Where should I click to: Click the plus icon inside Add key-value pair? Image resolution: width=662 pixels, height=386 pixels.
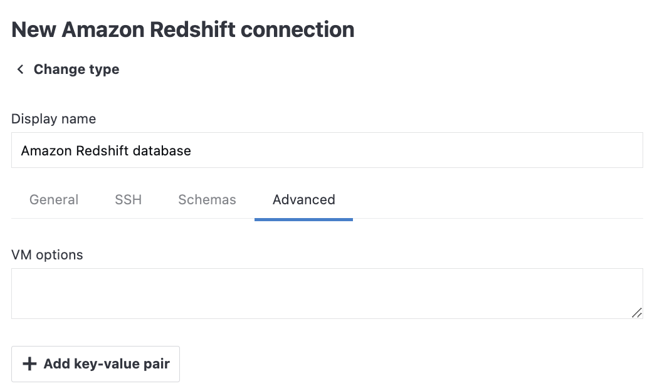29,364
